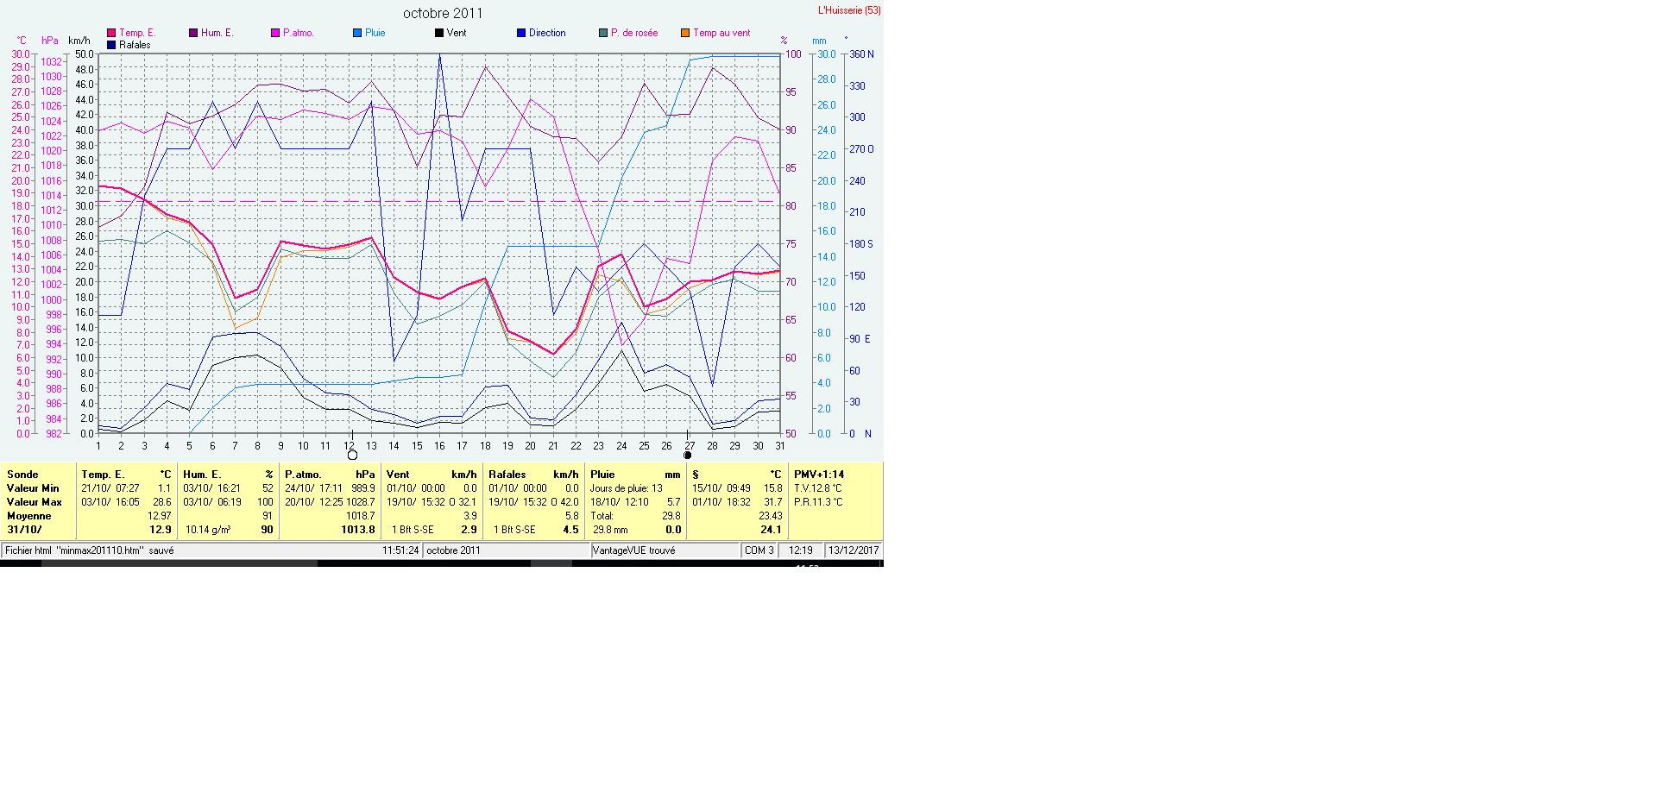This screenshot has height=805, width=1657.
Task: Click the 'mm' axis unit label above the chart
Action: point(819,41)
